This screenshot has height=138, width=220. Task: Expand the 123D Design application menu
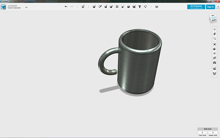point(26,7)
